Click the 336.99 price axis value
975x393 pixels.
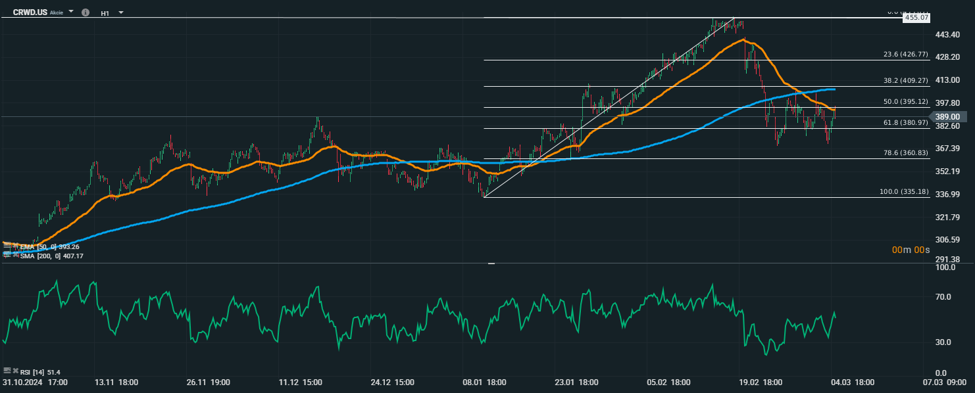click(x=948, y=195)
